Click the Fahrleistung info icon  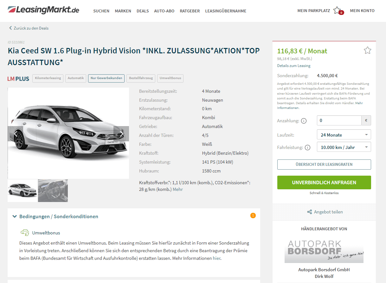(307, 147)
